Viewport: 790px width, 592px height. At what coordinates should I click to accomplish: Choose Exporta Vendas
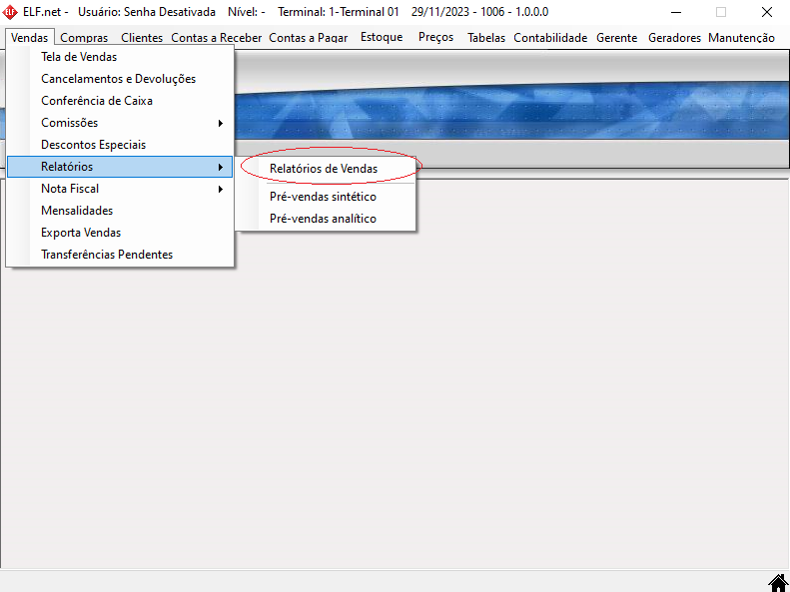(120, 233)
